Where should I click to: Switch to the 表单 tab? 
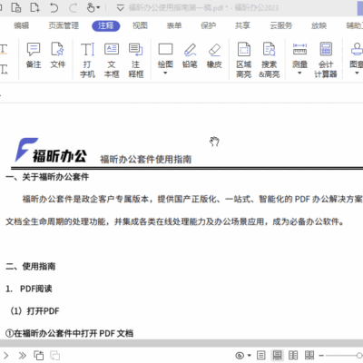point(174,25)
